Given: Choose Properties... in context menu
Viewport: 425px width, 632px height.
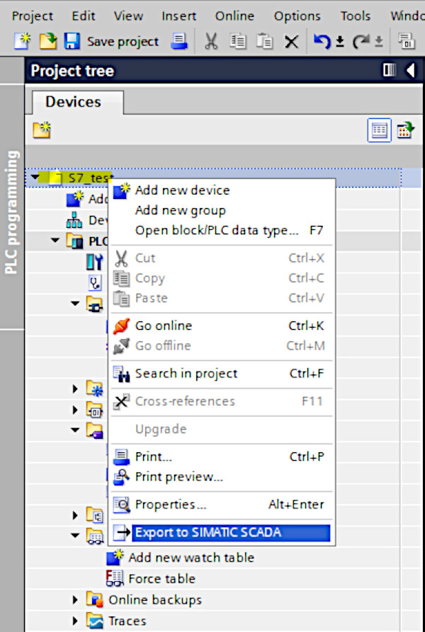Looking at the screenshot, I should point(222,504).
